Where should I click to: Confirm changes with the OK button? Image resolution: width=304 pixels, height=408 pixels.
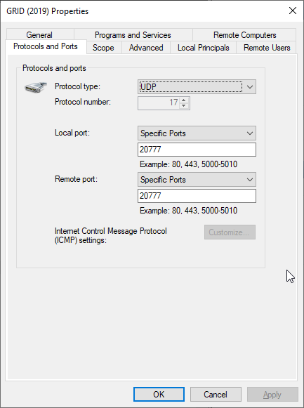159,395
